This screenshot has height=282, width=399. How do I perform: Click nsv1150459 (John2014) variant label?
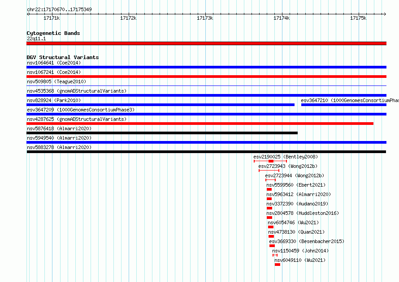(300, 251)
